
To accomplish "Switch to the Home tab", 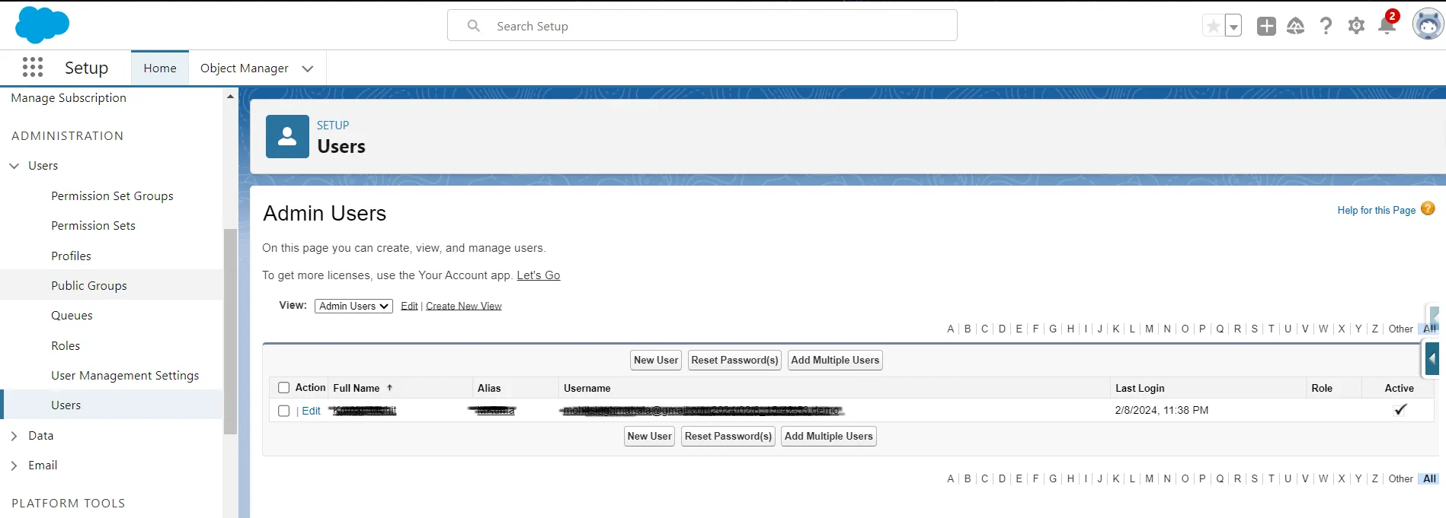I will click(160, 68).
